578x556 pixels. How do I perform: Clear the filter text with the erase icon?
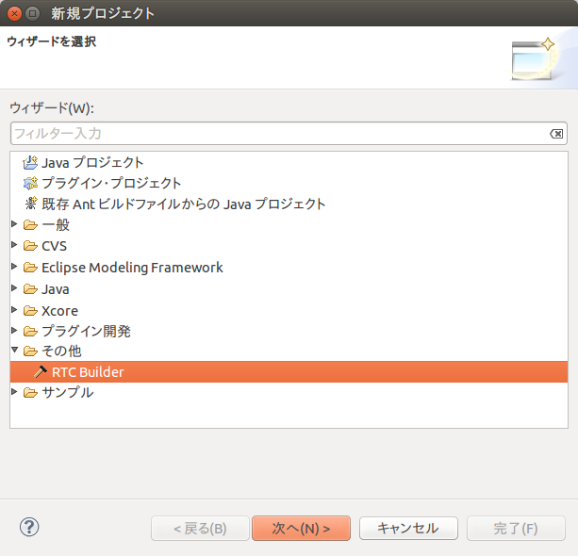click(556, 134)
